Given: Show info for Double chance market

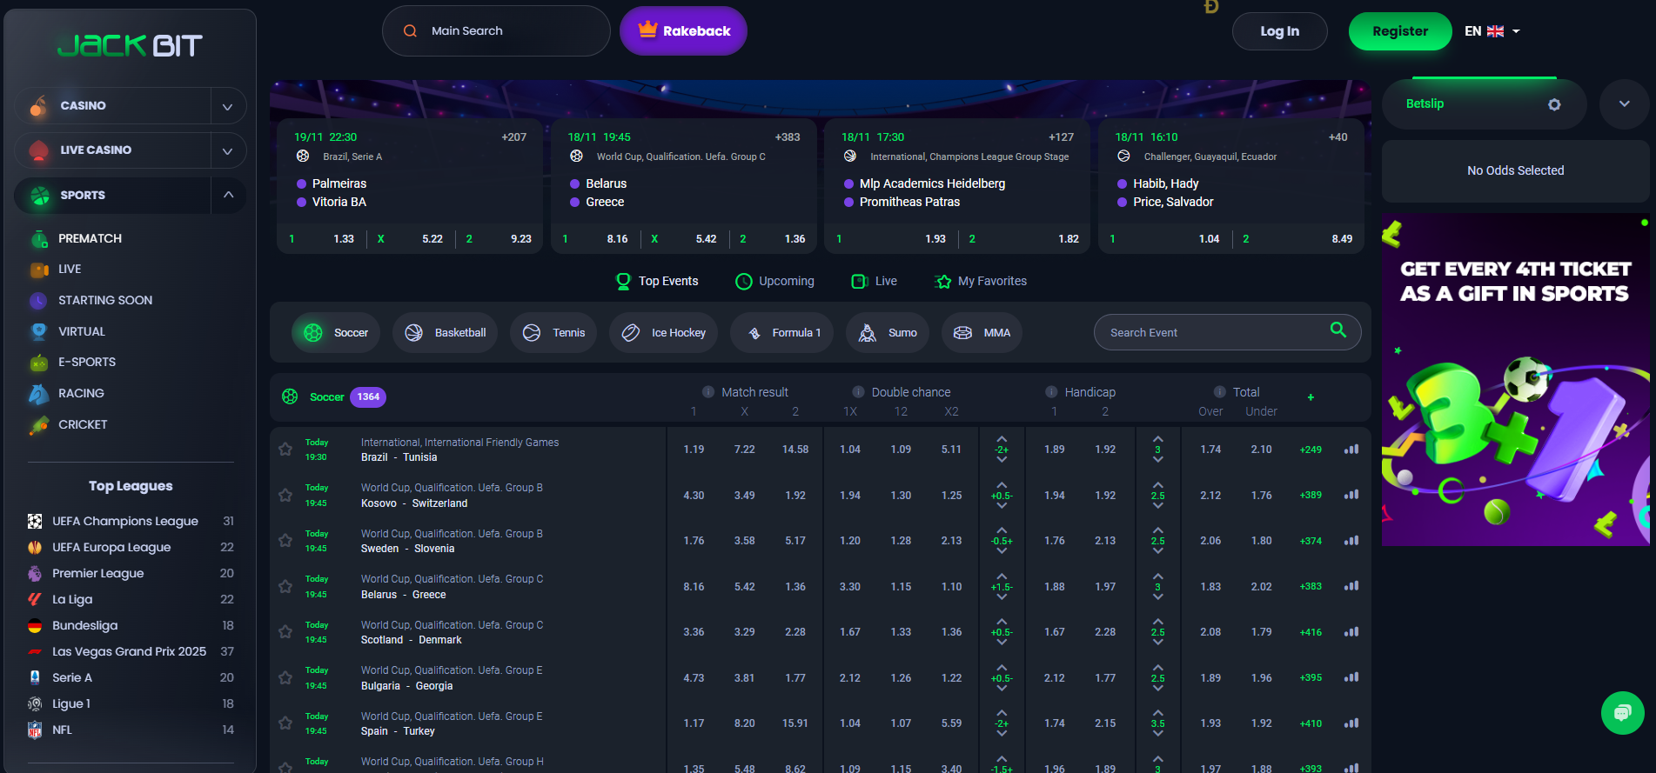Looking at the screenshot, I should pyautogui.click(x=858, y=392).
